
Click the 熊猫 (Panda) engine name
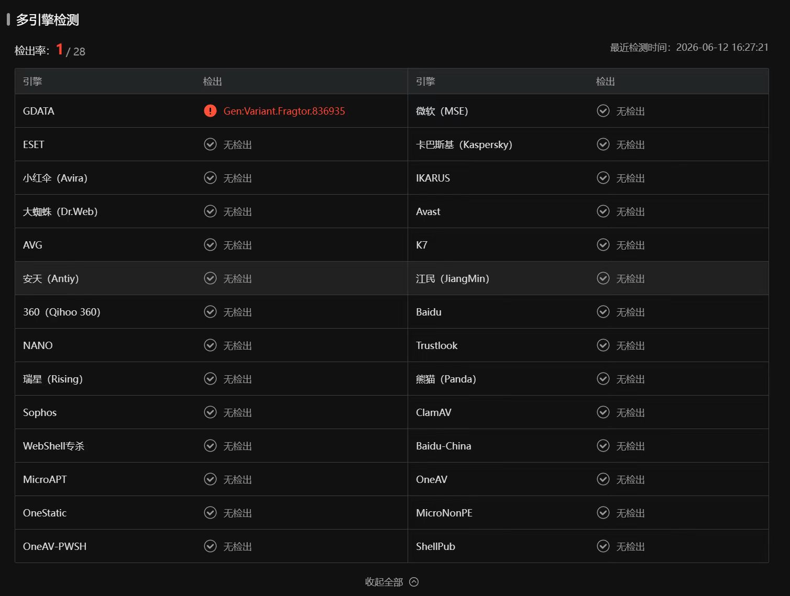pyautogui.click(x=446, y=379)
